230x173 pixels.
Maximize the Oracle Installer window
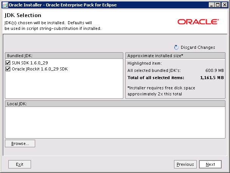(218, 5)
